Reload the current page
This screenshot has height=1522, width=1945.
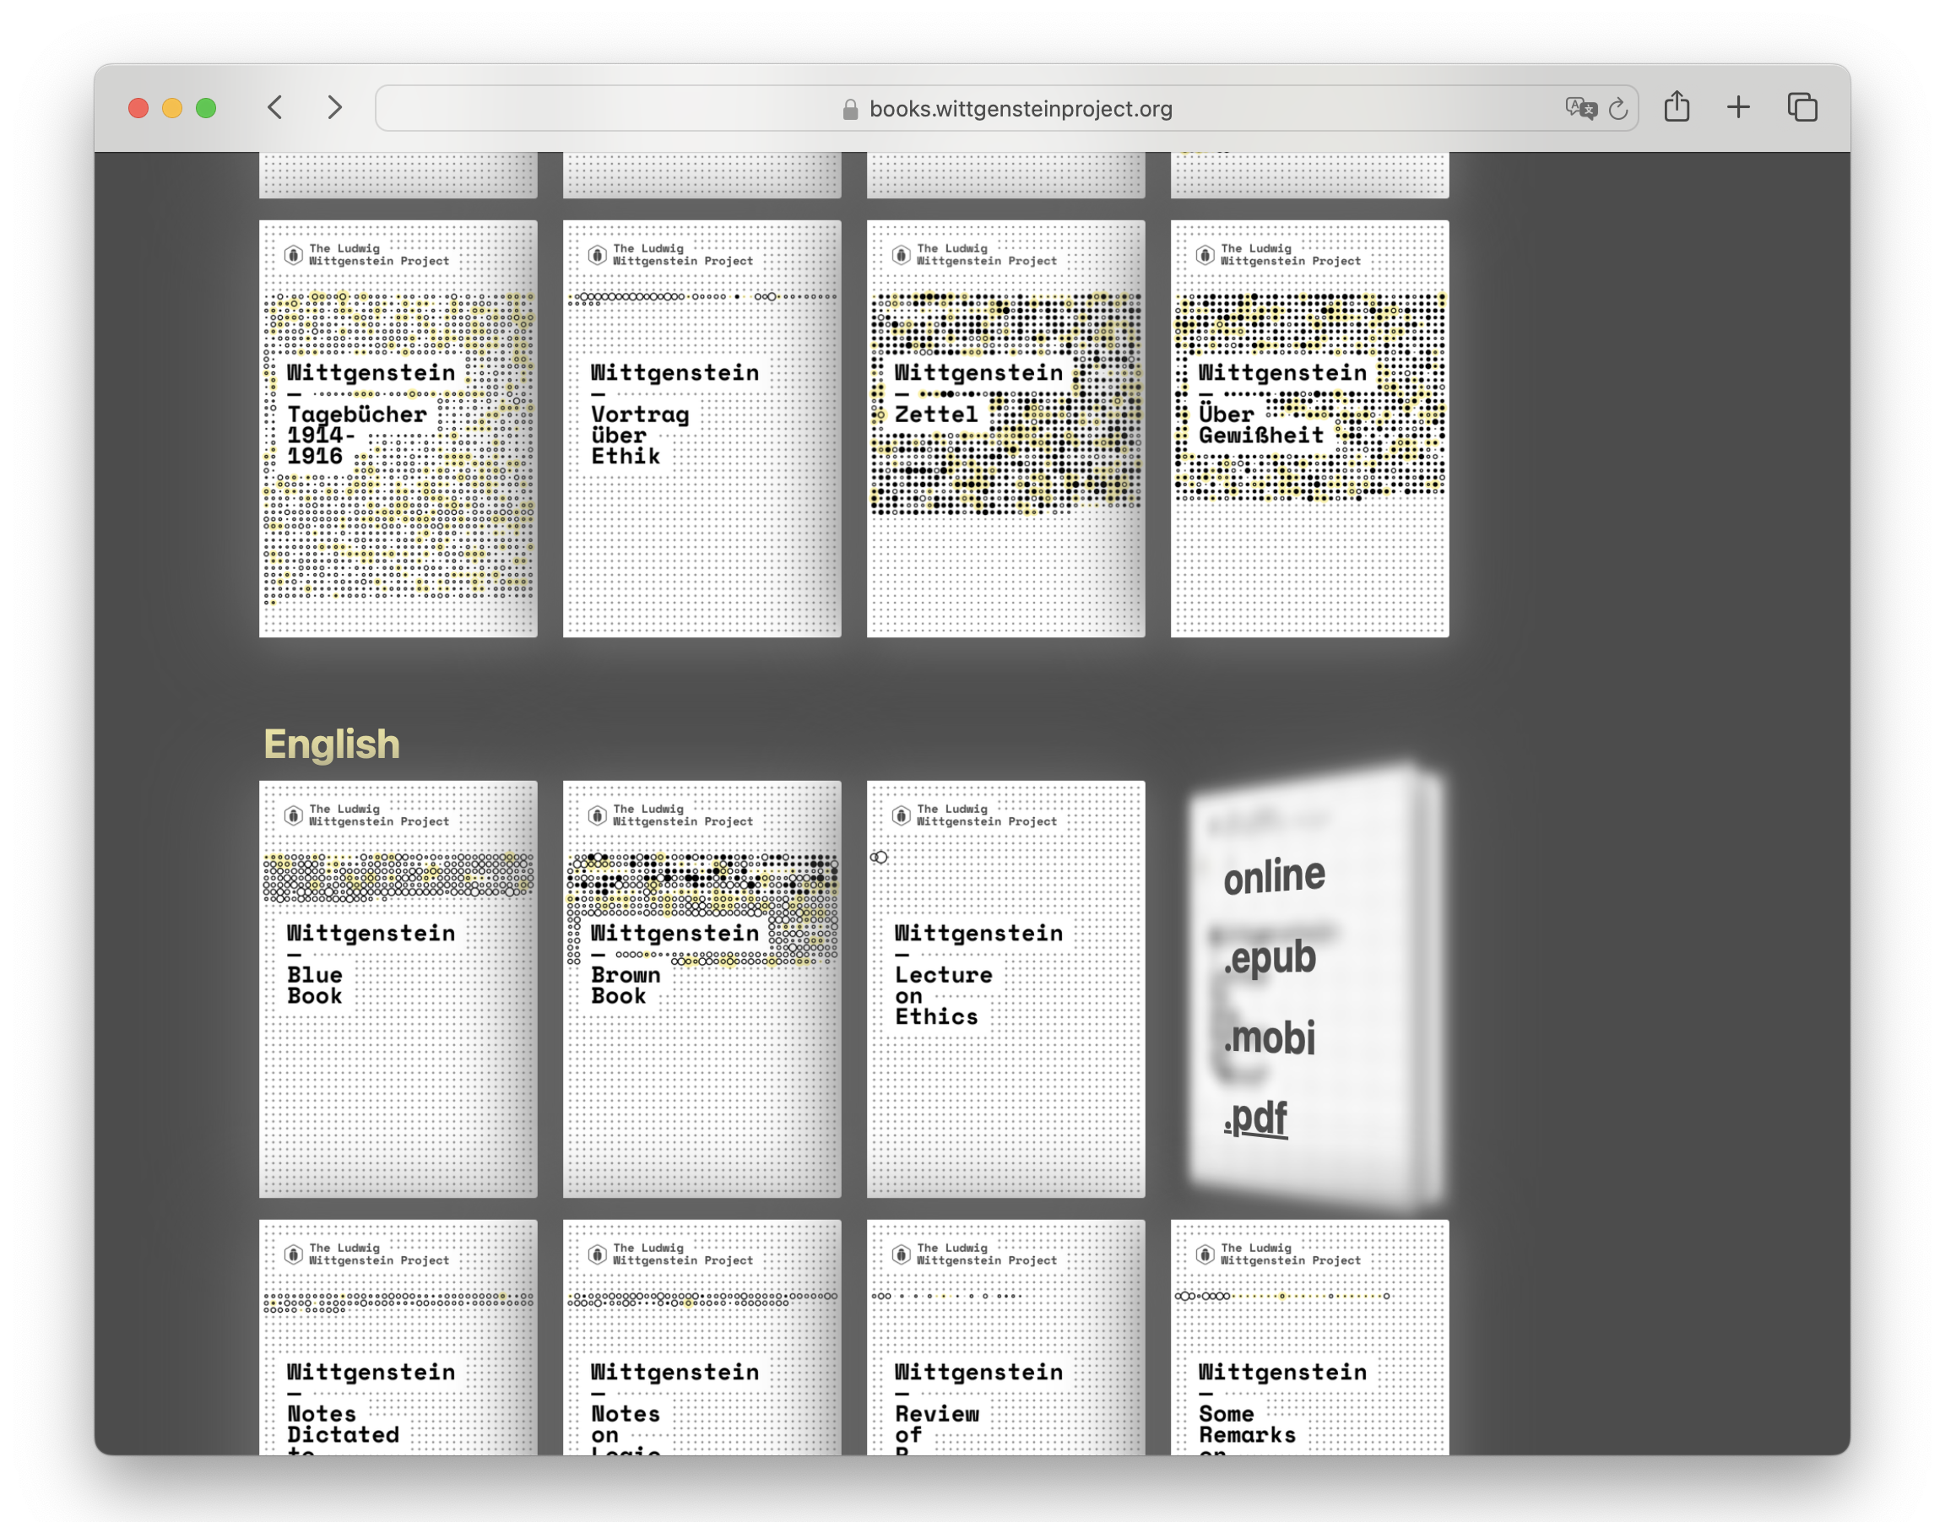pos(1619,108)
